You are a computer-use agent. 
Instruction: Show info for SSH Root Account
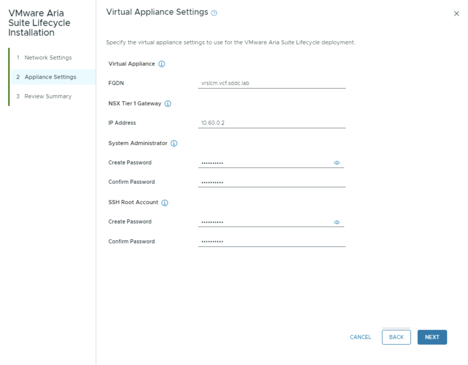165,203
